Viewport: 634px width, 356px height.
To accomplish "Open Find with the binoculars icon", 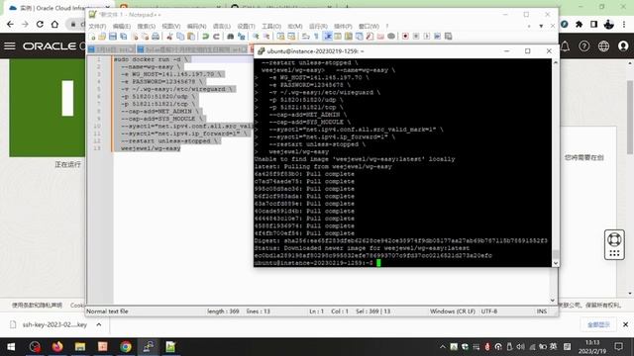I will tap(231, 37).
